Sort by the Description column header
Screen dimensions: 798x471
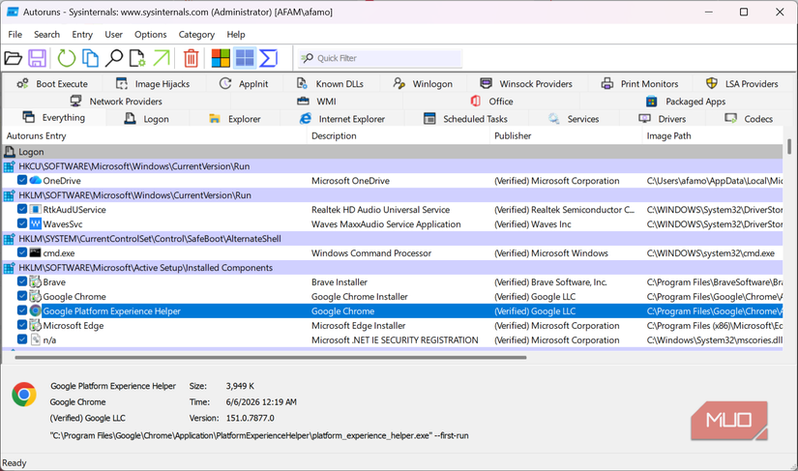399,135
